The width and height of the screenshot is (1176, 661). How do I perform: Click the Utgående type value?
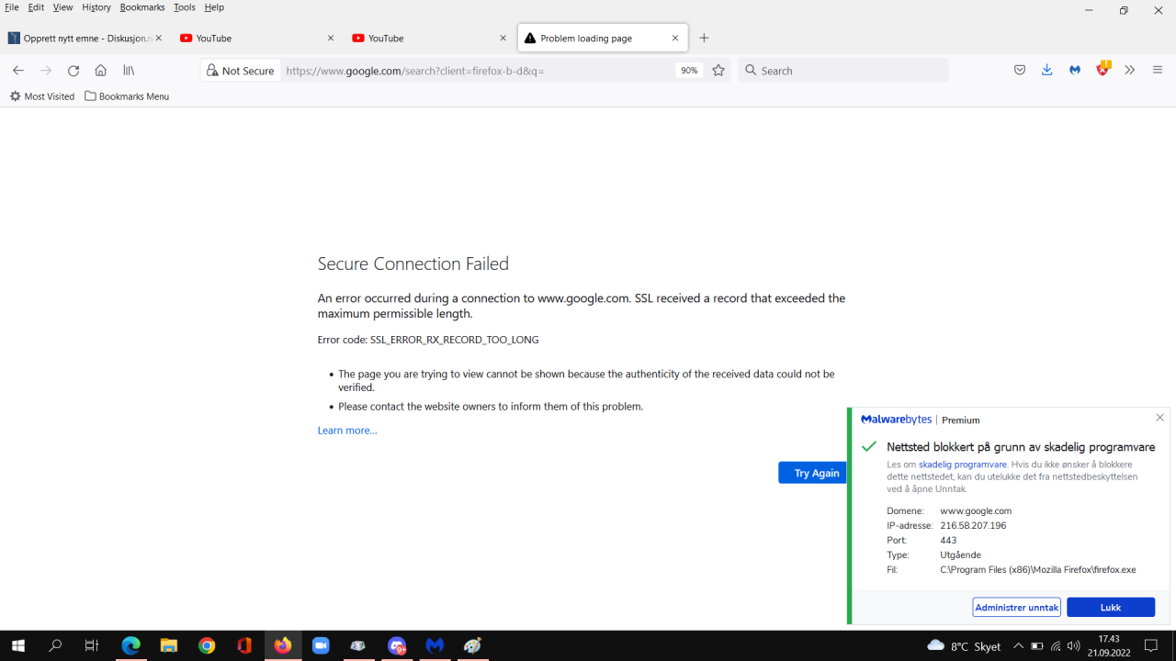[x=961, y=555]
